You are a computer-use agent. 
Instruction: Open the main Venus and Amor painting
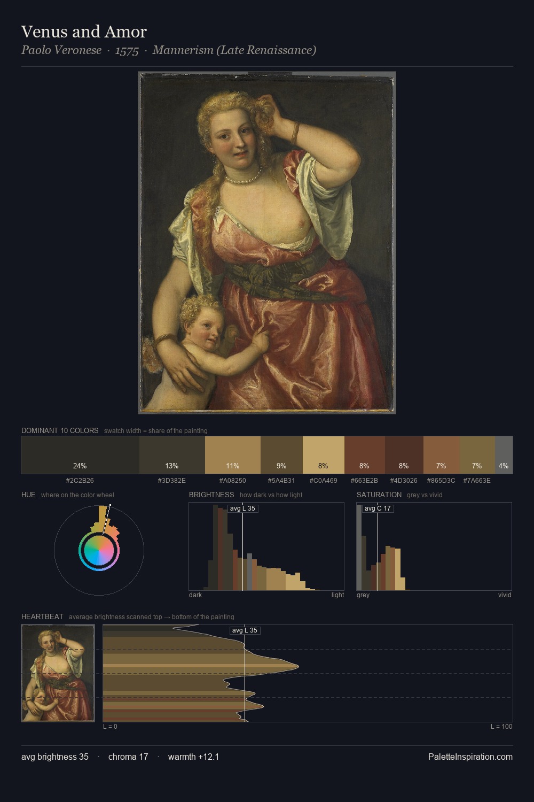[267, 243]
